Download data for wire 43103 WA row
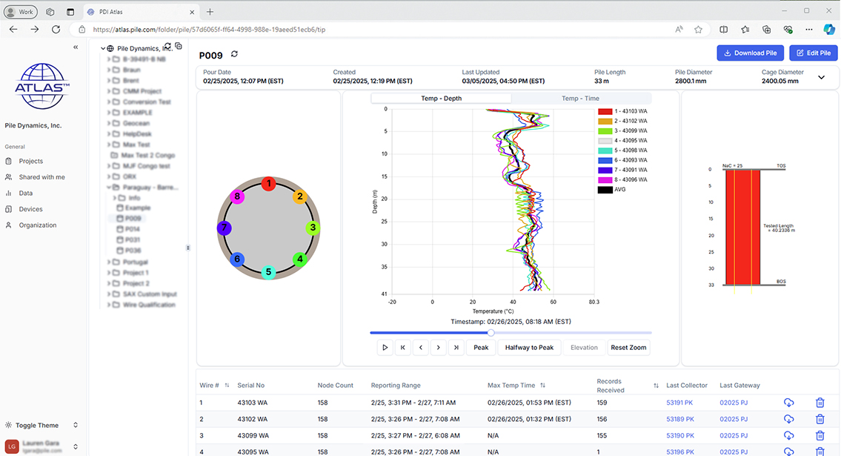This screenshot has width=841, height=456. click(788, 403)
